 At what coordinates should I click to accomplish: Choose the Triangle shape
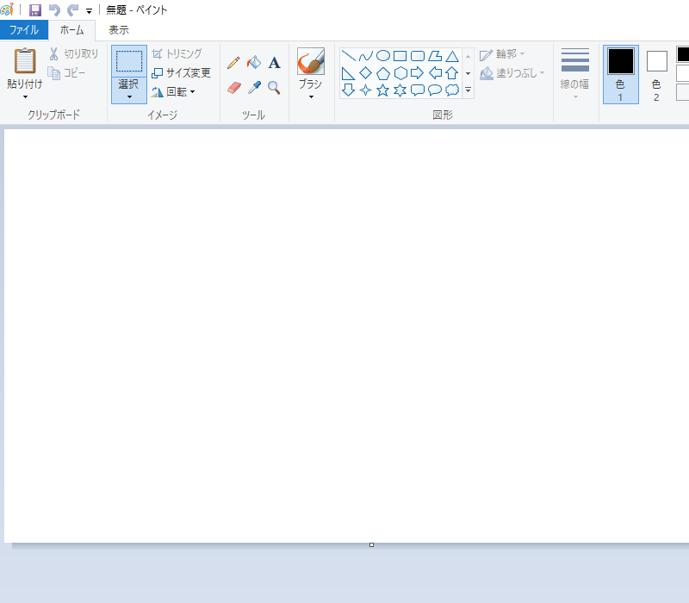(452, 56)
